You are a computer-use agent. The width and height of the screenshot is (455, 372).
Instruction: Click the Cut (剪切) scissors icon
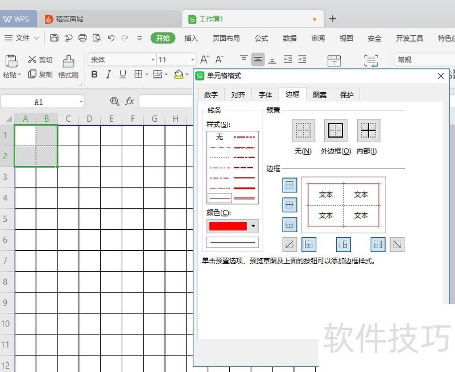point(32,60)
